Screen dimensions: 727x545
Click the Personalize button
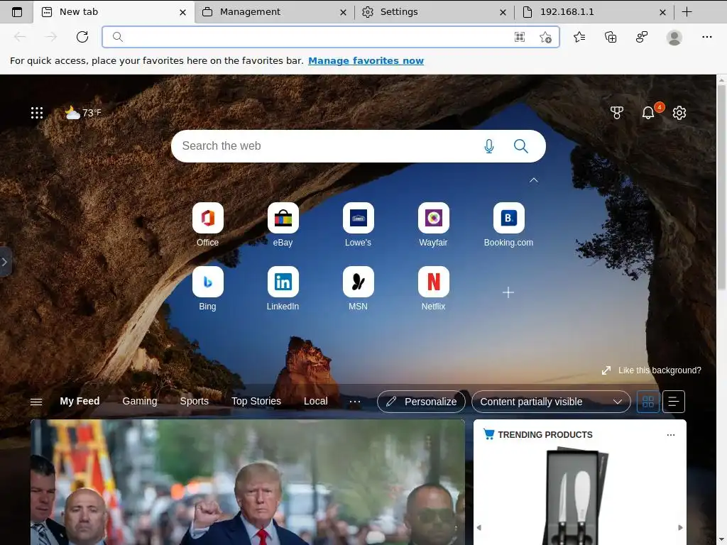tap(421, 402)
